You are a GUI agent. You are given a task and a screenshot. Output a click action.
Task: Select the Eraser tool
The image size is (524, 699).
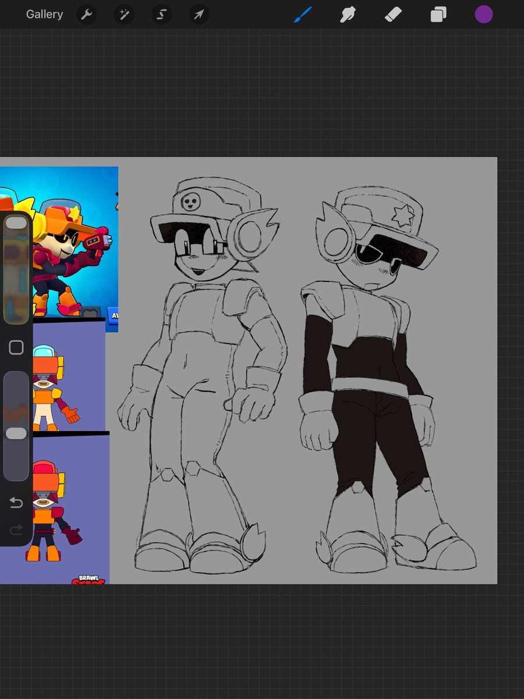394,15
